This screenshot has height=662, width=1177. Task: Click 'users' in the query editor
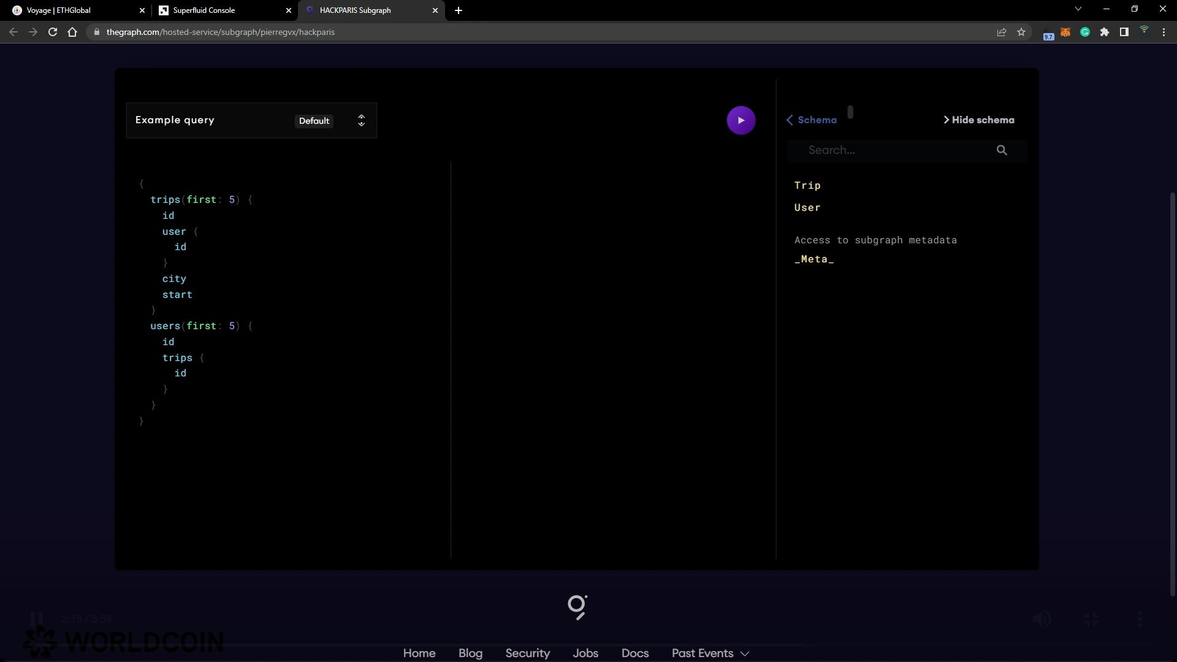click(x=165, y=326)
